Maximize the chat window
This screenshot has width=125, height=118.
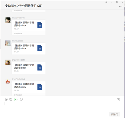pyautogui.click(x=117, y=2)
